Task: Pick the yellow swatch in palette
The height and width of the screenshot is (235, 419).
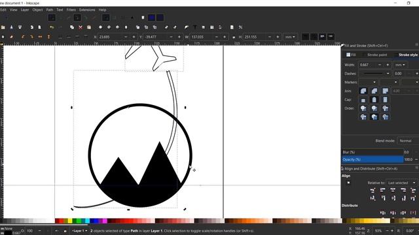Action: click(x=70, y=221)
